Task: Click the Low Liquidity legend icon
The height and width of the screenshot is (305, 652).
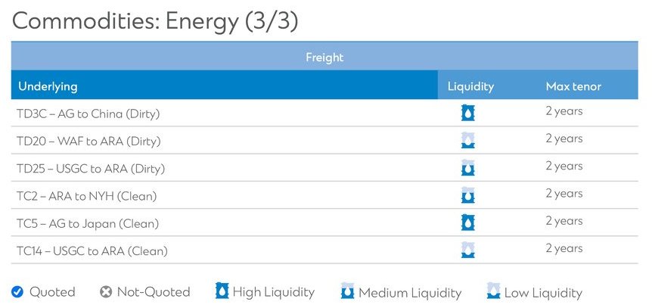Action: (493, 291)
